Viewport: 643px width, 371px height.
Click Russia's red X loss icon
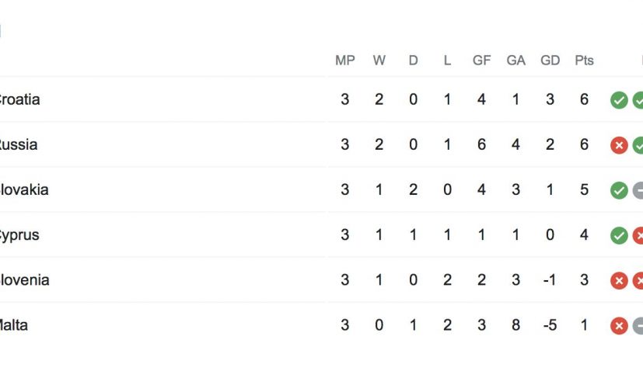pyautogui.click(x=619, y=145)
